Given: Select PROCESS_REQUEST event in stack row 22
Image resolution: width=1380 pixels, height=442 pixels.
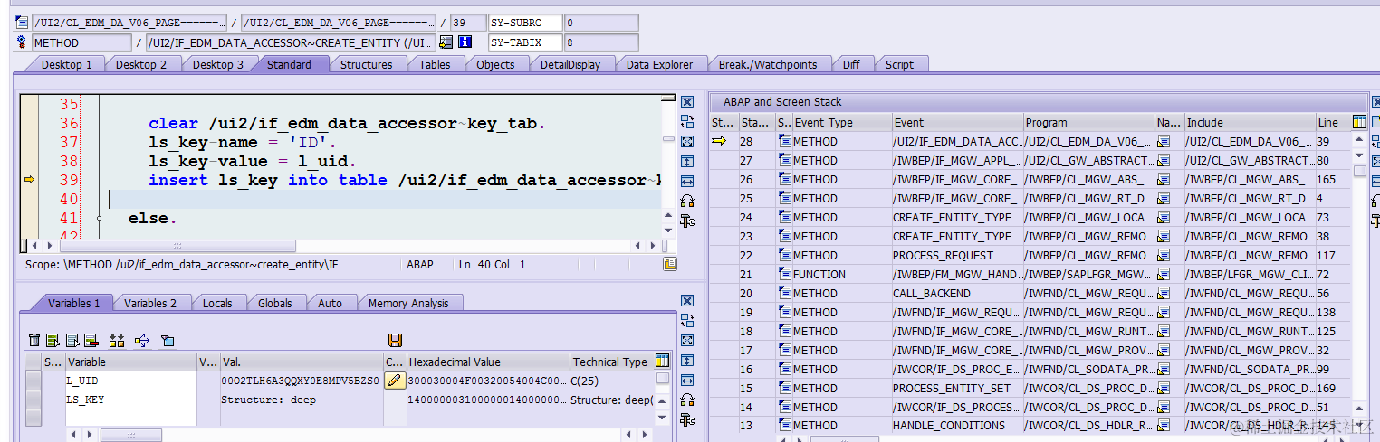Looking at the screenshot, I should click(x=956, y=255).
